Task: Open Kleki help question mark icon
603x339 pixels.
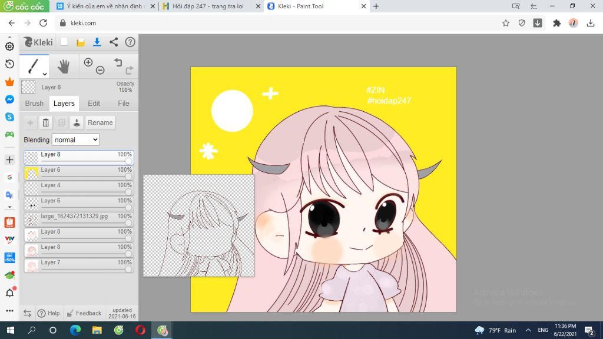Action: click(x=130, y=42)
